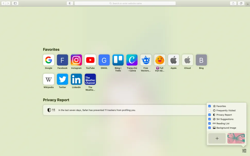This screenshot has height=156, width=250.
Task: Open the Google favorite icon
Action: click(x=48, y=60)
